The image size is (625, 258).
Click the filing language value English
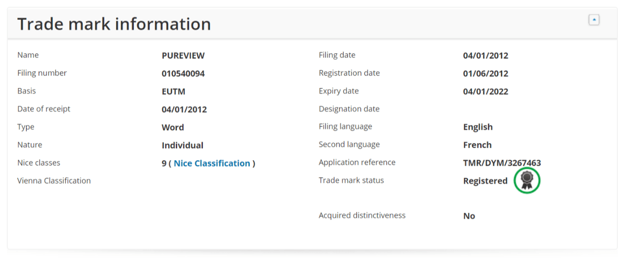click(478, 127)
